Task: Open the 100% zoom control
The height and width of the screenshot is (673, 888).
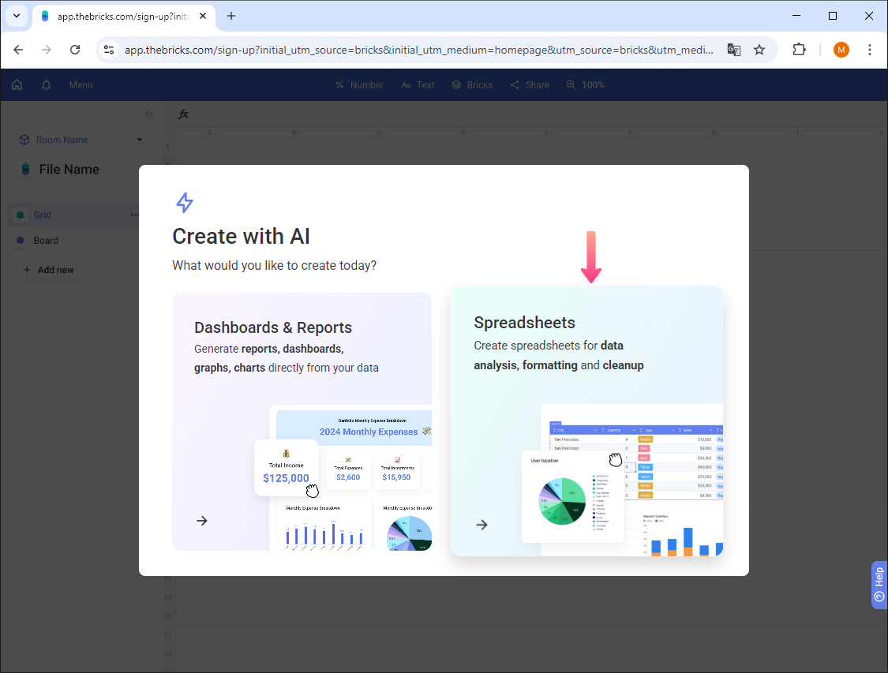Action: (586, 85)
